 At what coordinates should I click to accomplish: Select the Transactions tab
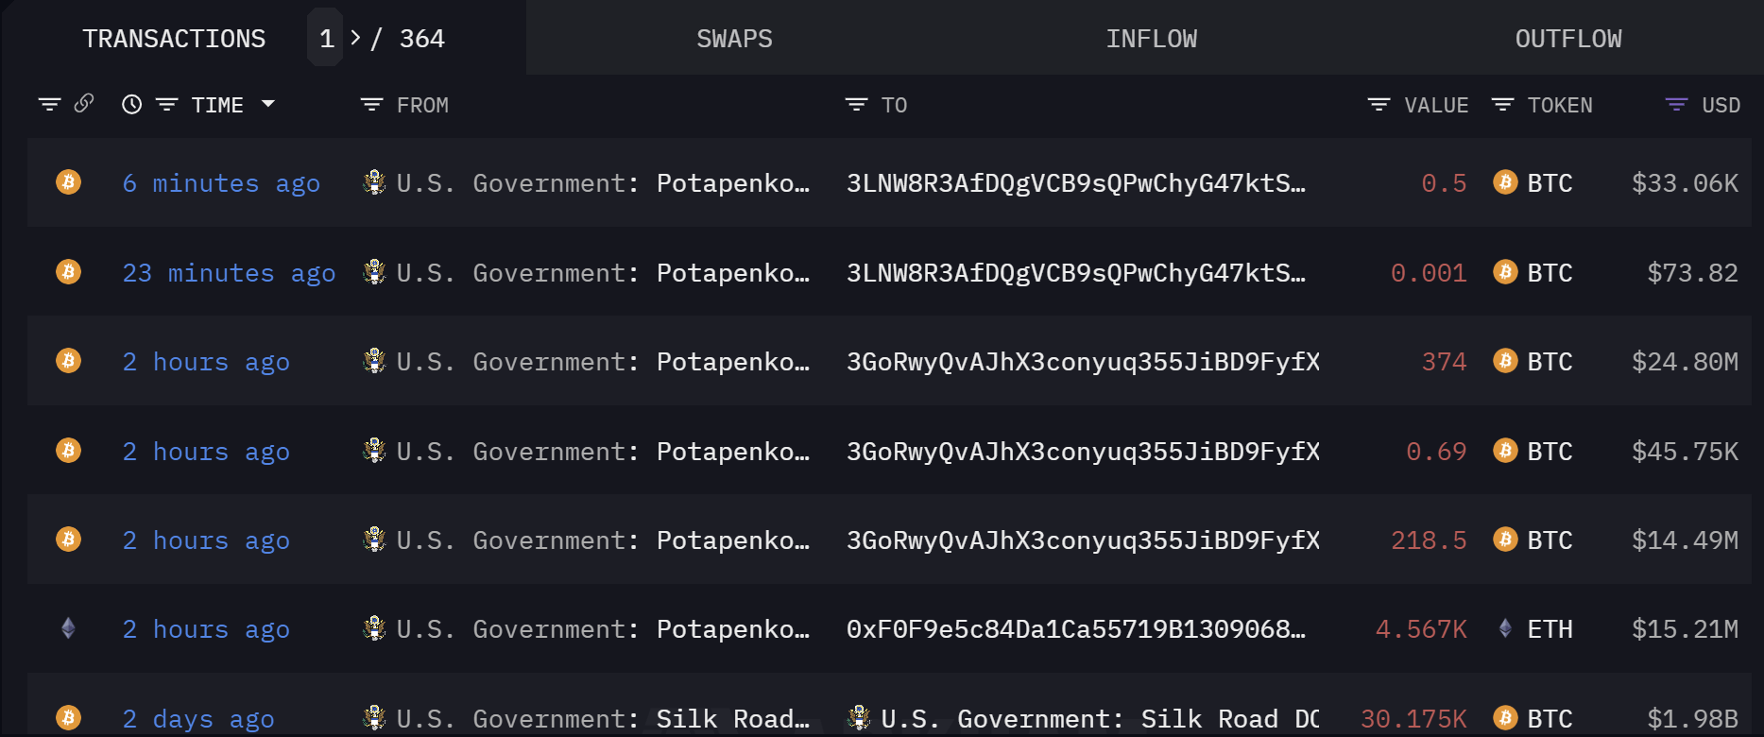(174, 39)
